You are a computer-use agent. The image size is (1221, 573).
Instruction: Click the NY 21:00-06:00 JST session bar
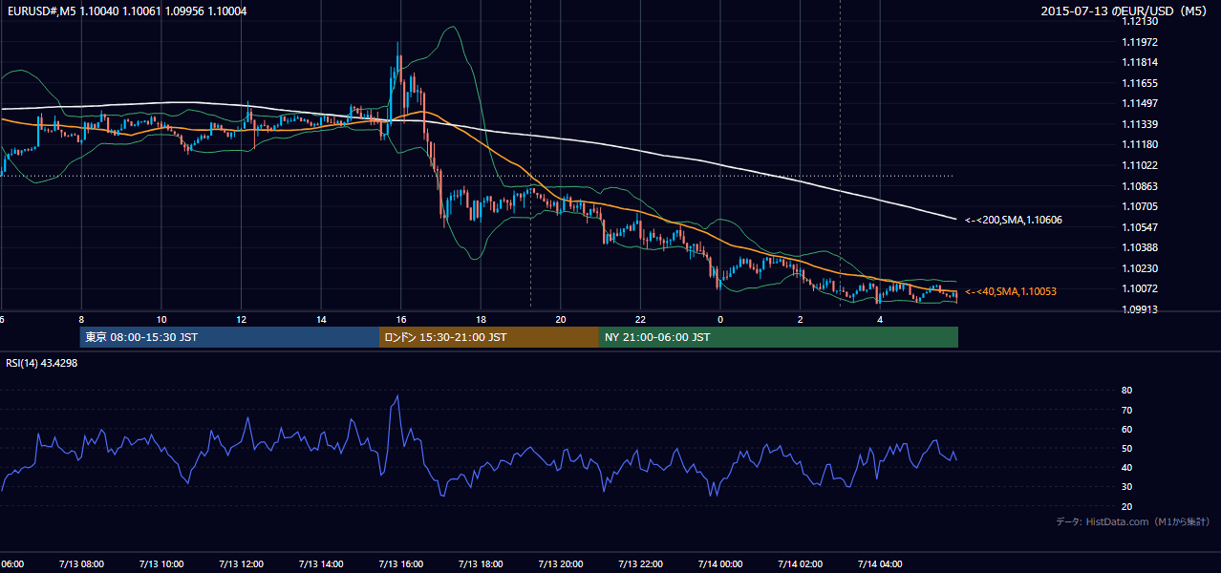pyautogui.click(x=779, y=337)
